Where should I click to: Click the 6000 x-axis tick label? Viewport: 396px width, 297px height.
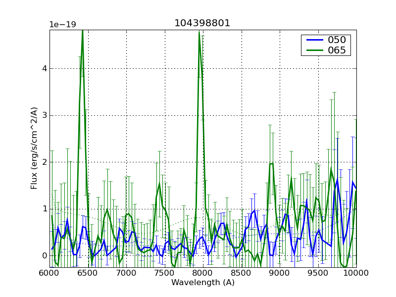coord(49,273)
